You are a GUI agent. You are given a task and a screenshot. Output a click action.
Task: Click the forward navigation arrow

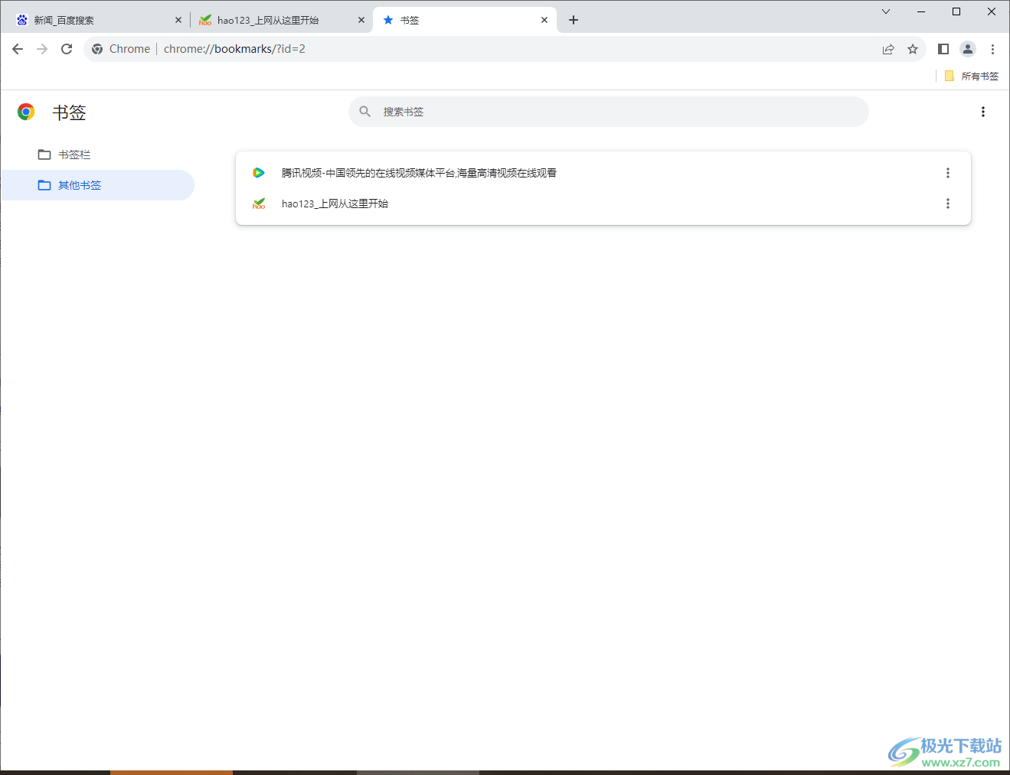click(x=42, y=49)
